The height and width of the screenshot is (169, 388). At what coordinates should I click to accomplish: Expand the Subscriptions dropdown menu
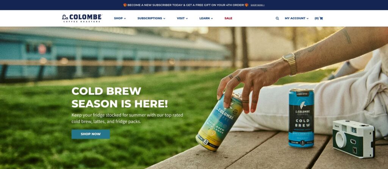click(151, 18)
